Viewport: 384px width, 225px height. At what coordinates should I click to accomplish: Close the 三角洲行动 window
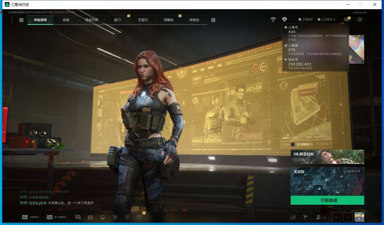tap(375, 4)
